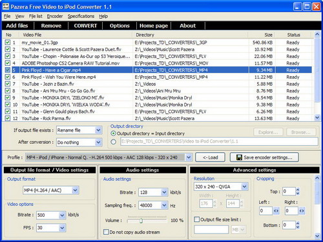
Task: Enable Output file size limit checkbox
Action: tap(196, 219)
